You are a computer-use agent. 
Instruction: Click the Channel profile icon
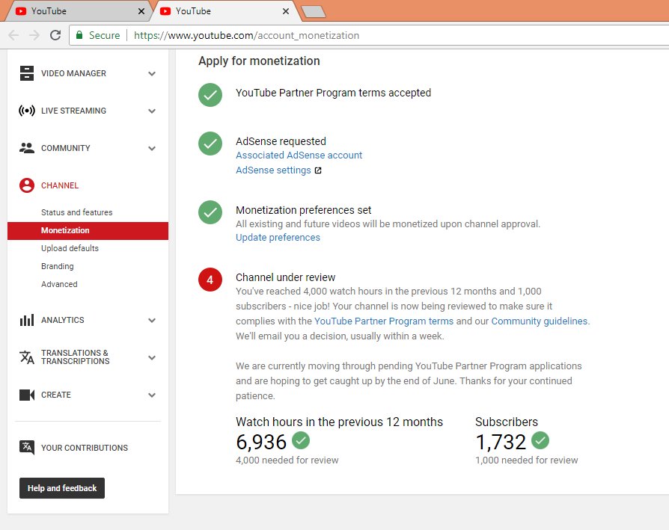coord(26,185)
